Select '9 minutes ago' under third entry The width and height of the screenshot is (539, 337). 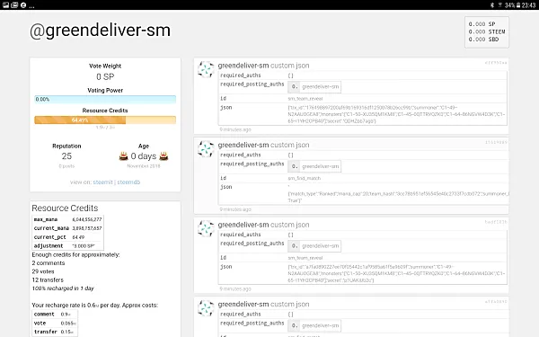tap(235, 288)
